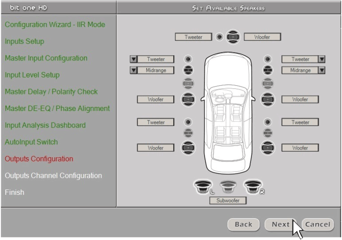This screenshot has width=342, height=240.
Task: Toggle the front right midrange speaker icon
Action: pos(268,70)
